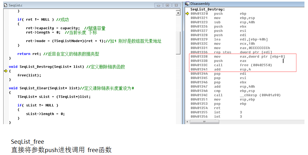Image resolution: width=308 pixels, height=155 pixels.
Task: Click the 'SeqList_Destroy:' label in Disassembly
Action: coord(207,9)
